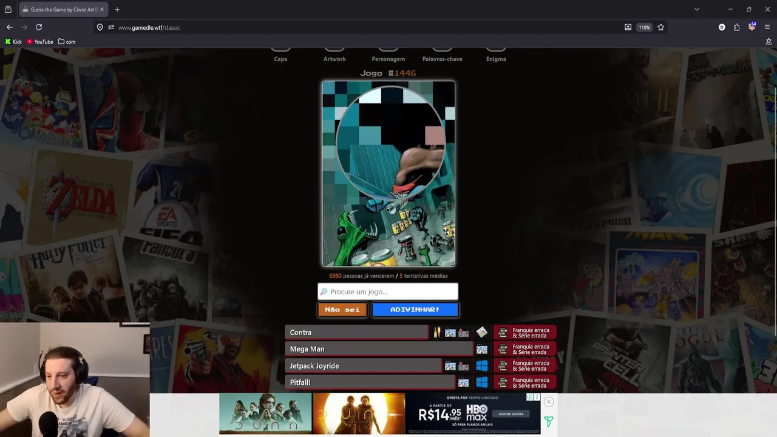The width and height of the screenshot is (777, 437).
Task: Click the Windows icon on Pitfall! row
Action: coord(481,382)
